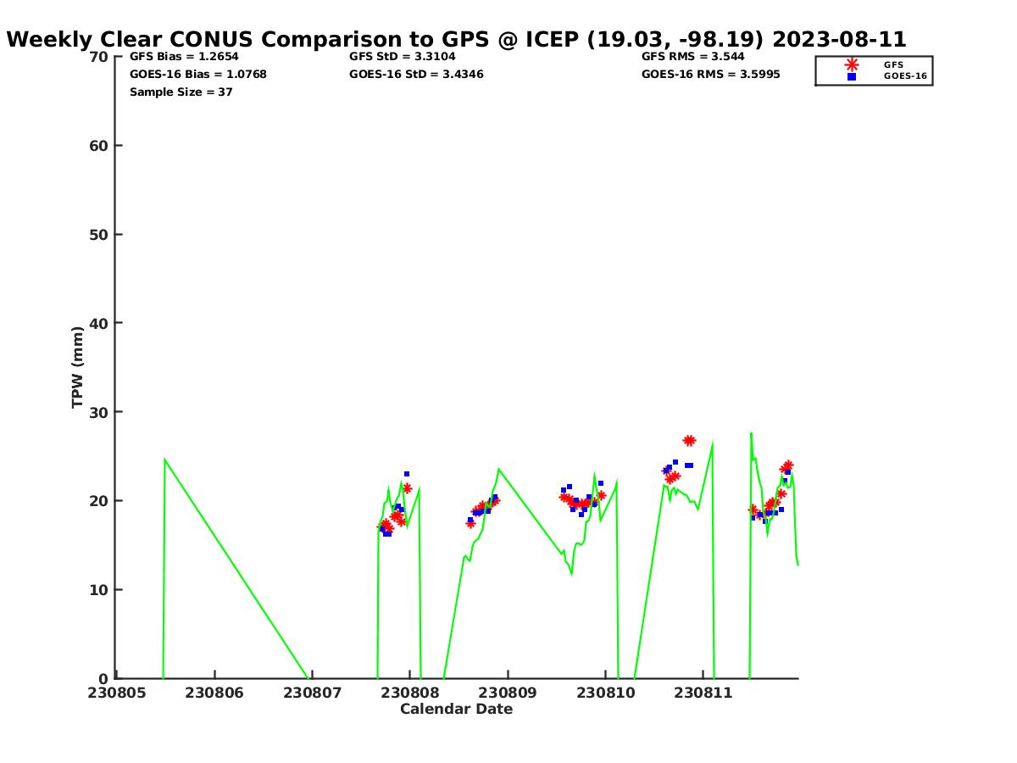This screenshot has width=1017, height=763.
Task: Select the 'GFS RMS = 3.544' text
Action: click(693, 57)
